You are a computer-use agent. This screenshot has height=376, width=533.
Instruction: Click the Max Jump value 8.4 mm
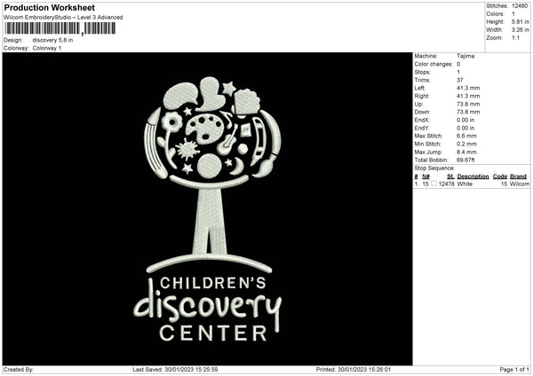point(466,152)
